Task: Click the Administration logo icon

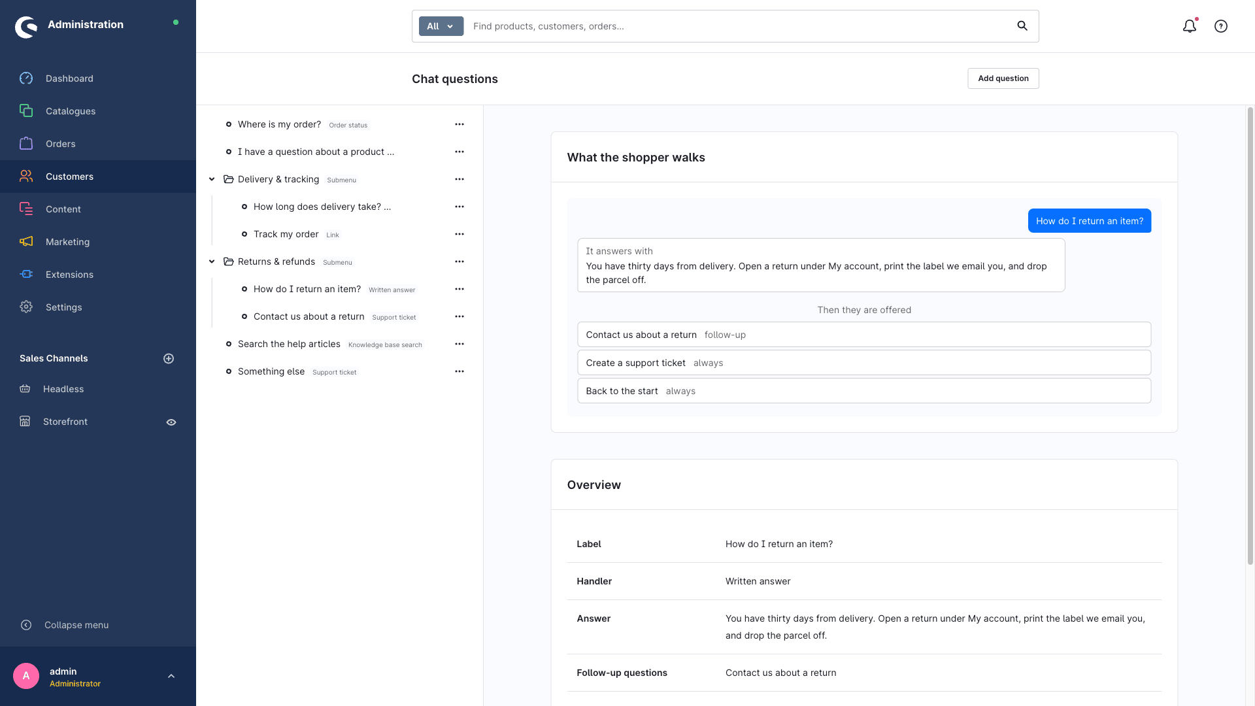Action: (x=26, y=27)
